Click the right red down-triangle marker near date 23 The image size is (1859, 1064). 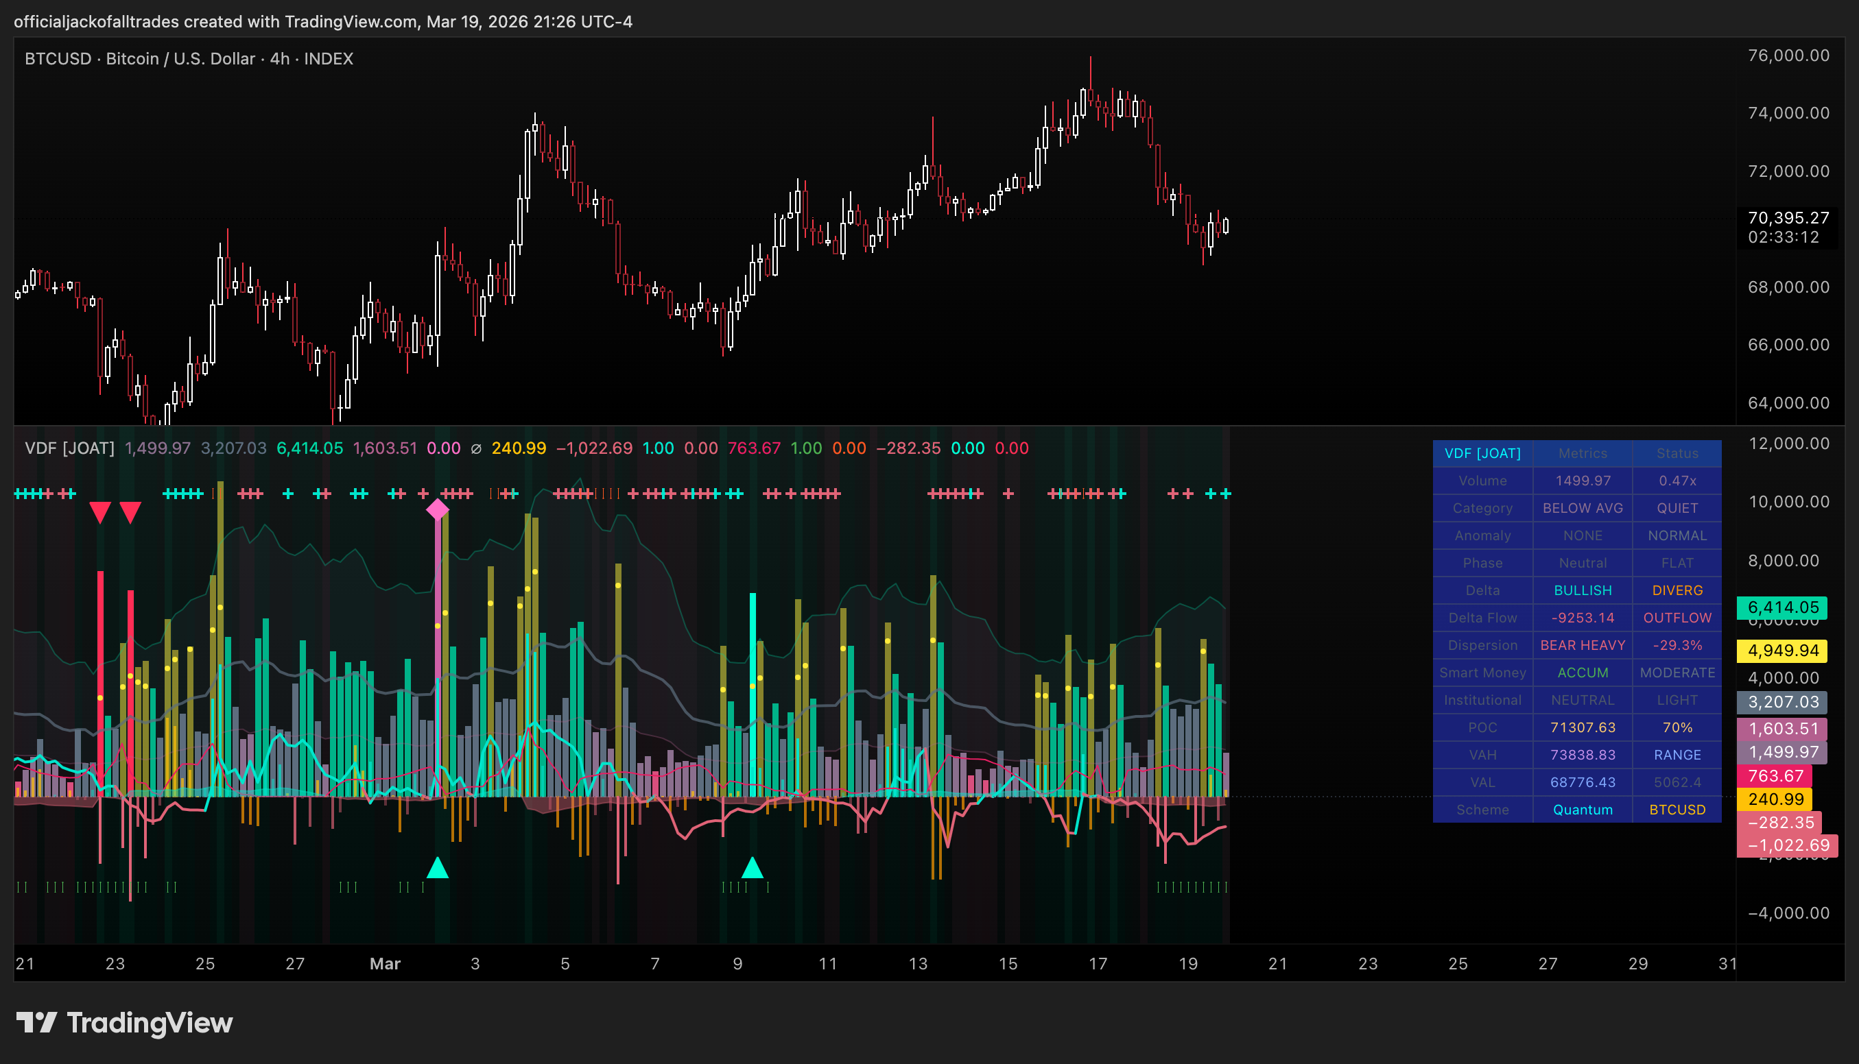tap(130, 513)
